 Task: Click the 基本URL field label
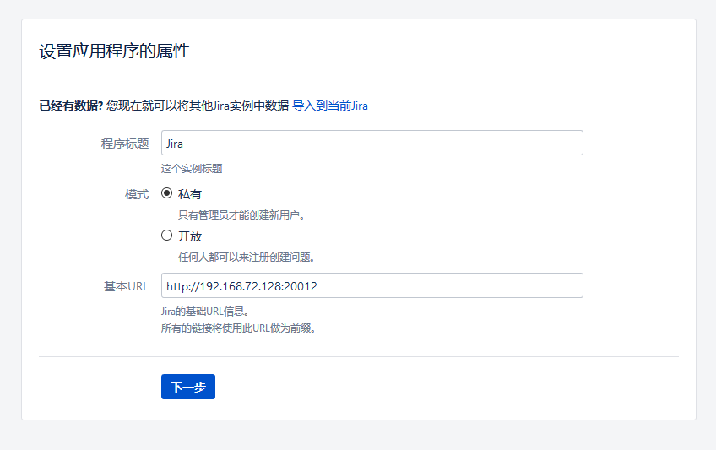click(126, 286)
